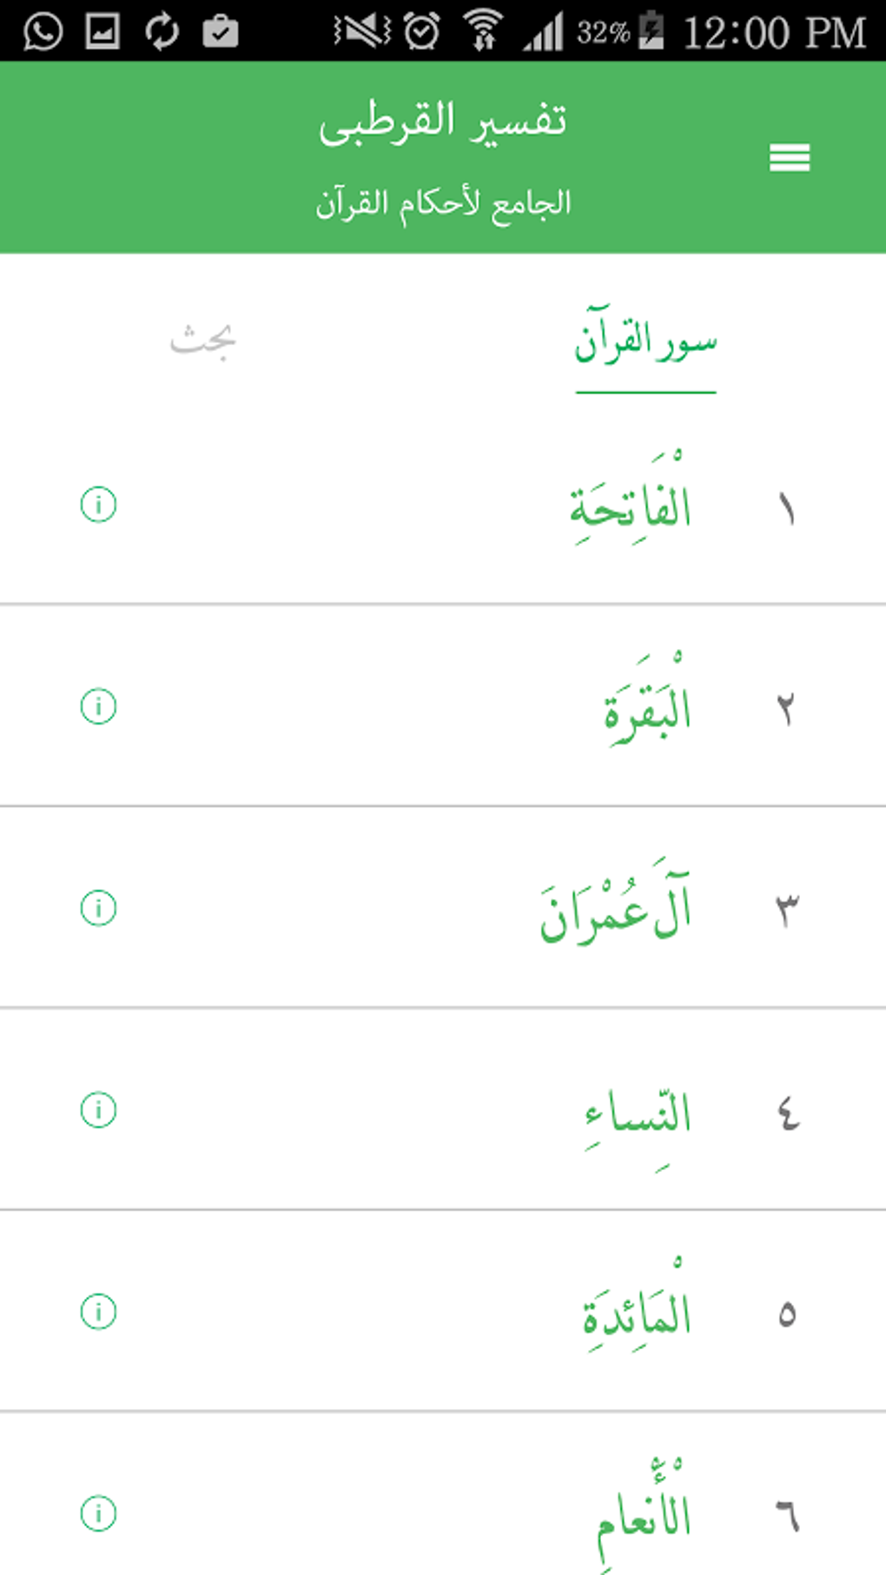
Task: Click the app title تفسير القرطبي
Action: point(443,122)
